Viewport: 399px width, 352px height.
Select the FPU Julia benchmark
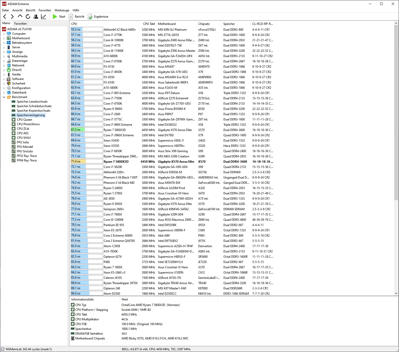[x=23, y=142]
